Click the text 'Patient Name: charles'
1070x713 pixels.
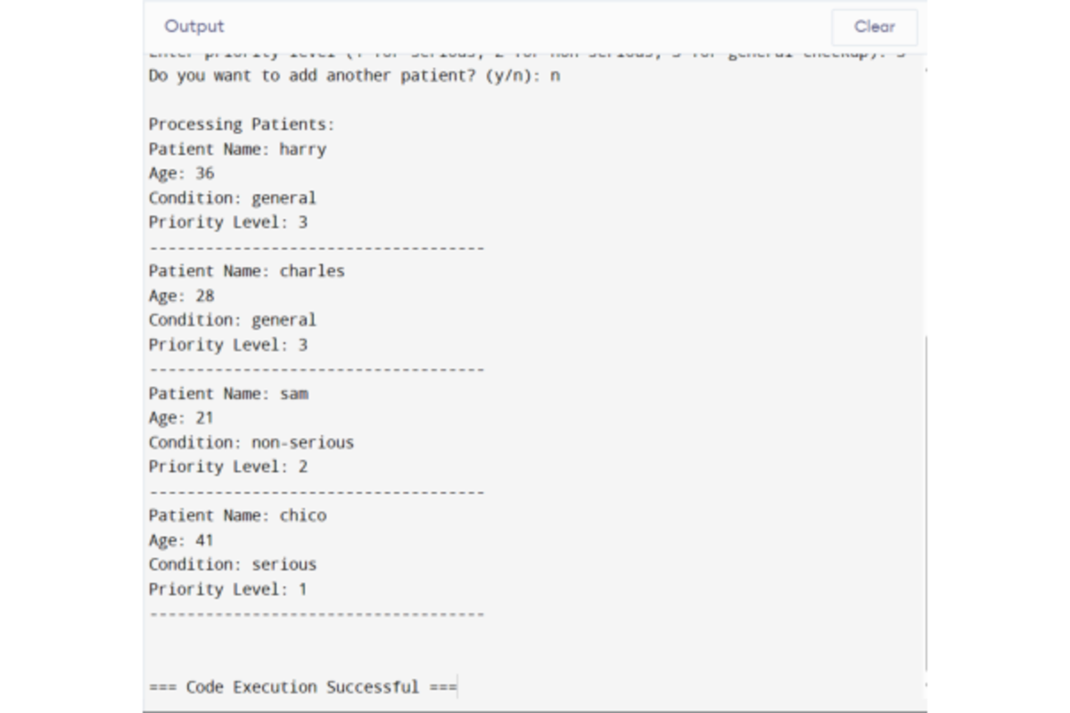[x=246, y=271]
